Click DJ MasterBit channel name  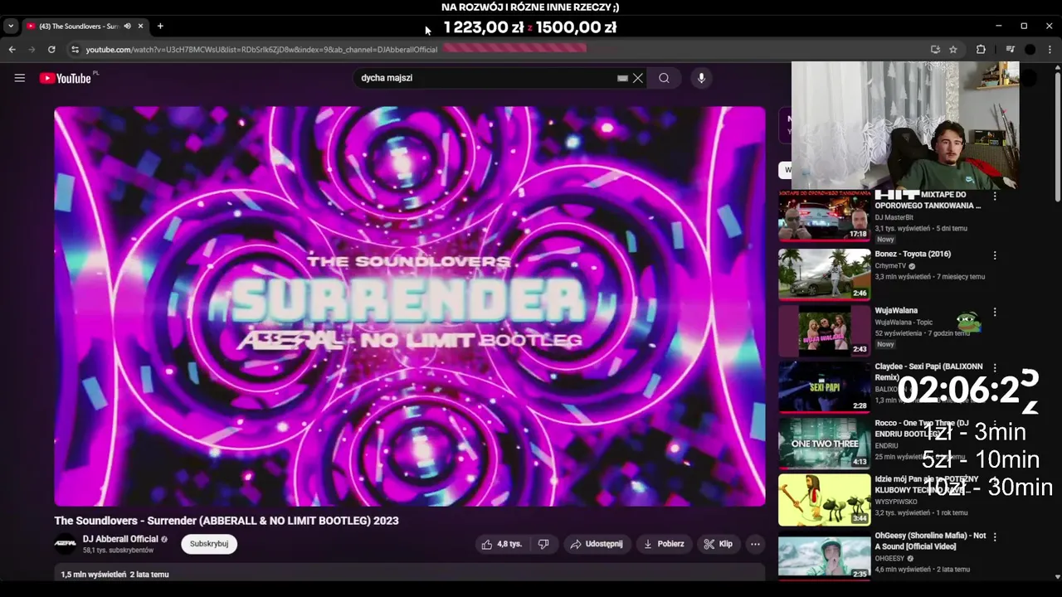click(x=894, y=217)
